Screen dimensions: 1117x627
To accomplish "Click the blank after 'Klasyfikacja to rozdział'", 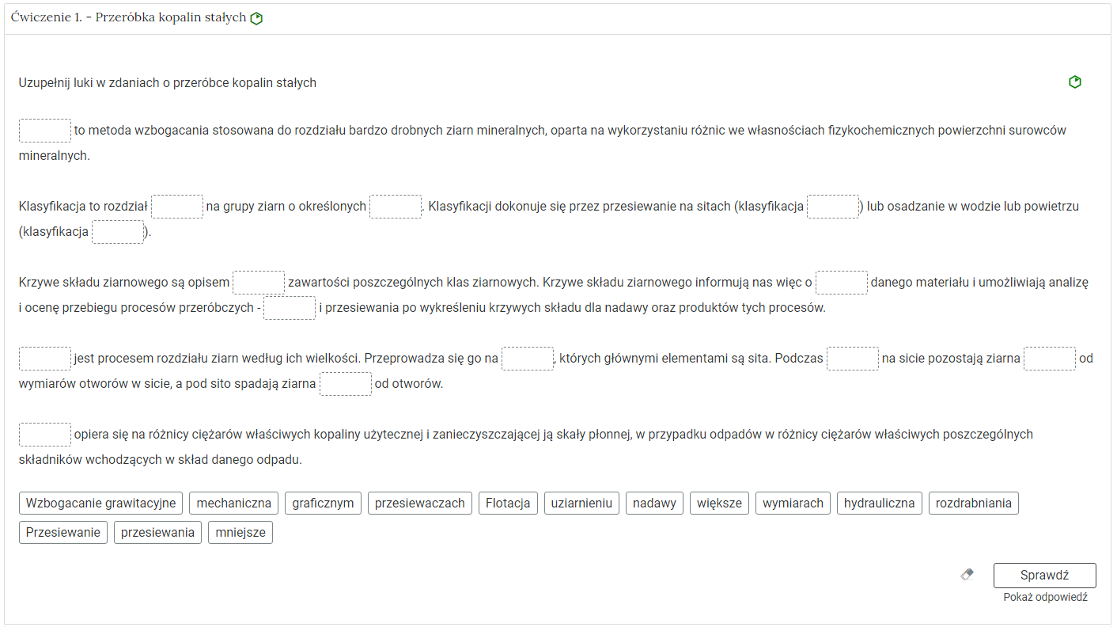I will tap(177, 207).
